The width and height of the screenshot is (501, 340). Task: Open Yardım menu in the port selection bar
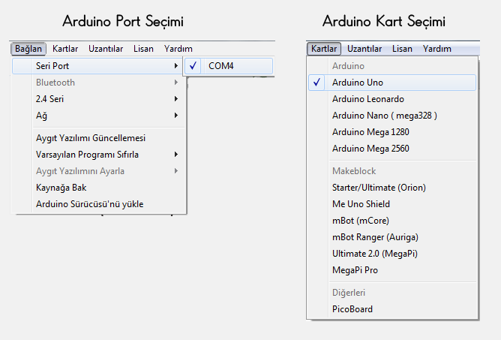[x=178, y=49]
